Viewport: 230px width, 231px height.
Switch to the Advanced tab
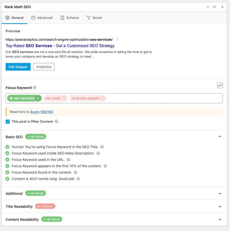42,18
